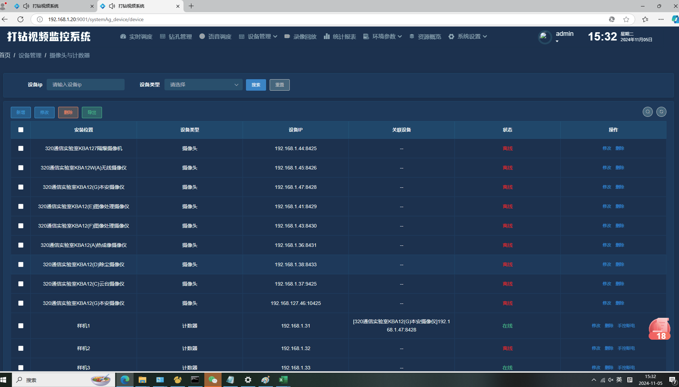Open Excel from the taskbar
Screen dimensions: 679x387
[x=283, y=380]
